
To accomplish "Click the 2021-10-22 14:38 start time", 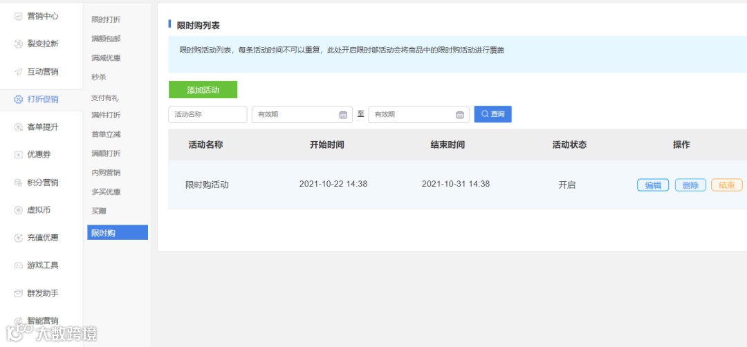I will (333, 184).
